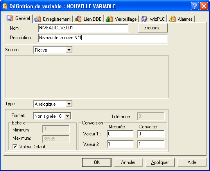Click the dialog icon in title bar
The image size is (210, 171).
click(x=5, y=6)
